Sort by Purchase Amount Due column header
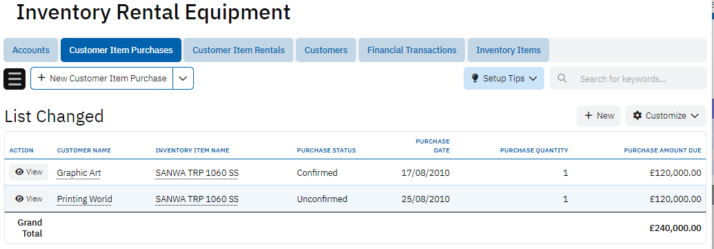Screen dimensions: 714x249 pos(662,150)
